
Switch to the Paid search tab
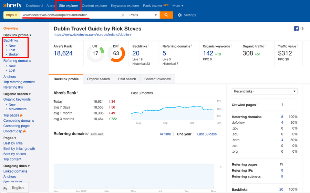click(127, 79)
